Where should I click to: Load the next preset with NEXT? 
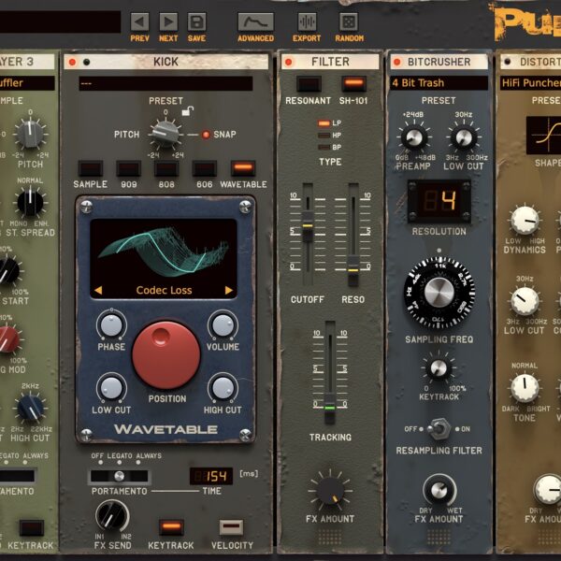click(168, 22)
